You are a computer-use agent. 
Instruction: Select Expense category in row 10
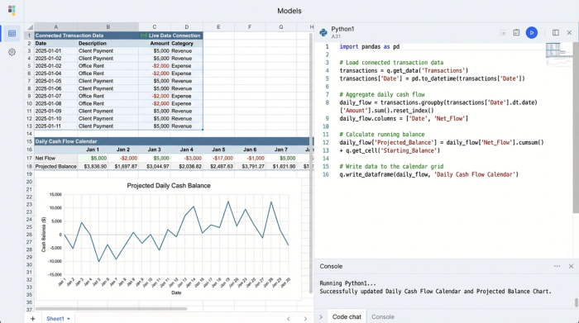point(186,103)
